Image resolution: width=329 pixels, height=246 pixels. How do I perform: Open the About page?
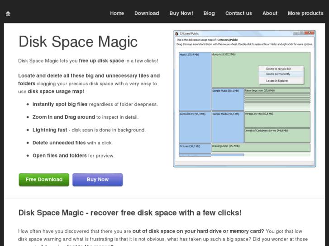270,13
